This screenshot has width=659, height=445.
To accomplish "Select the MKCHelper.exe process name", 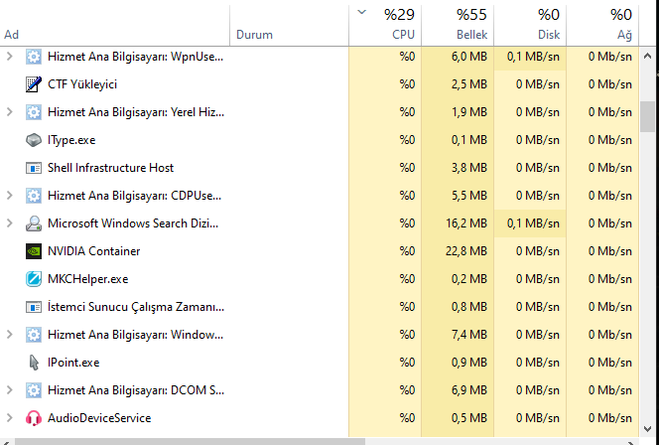I will [88, 279].
